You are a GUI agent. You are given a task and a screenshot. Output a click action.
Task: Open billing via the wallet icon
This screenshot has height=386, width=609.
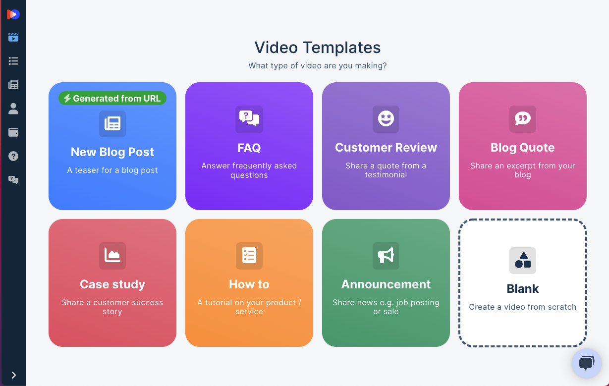pyautogui.click(x=12, y=132)
